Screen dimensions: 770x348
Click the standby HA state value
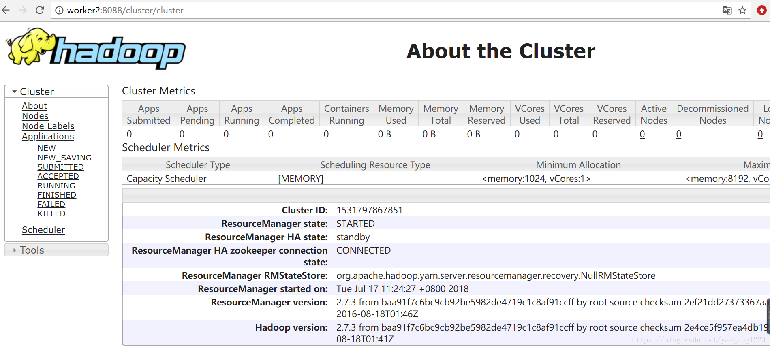pyautogui.click(x=353, y=237)
